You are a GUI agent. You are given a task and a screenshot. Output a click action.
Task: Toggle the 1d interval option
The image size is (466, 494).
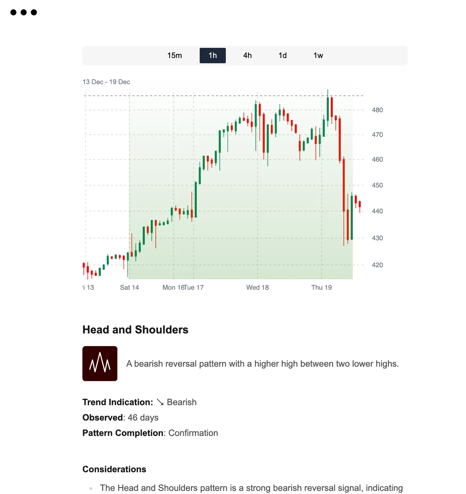(x=282, y=55)
